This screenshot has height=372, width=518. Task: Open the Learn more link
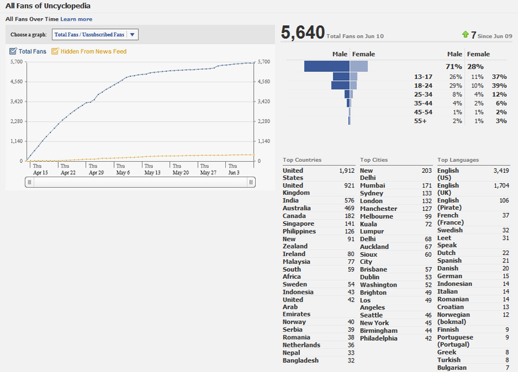tap(76, 19)
